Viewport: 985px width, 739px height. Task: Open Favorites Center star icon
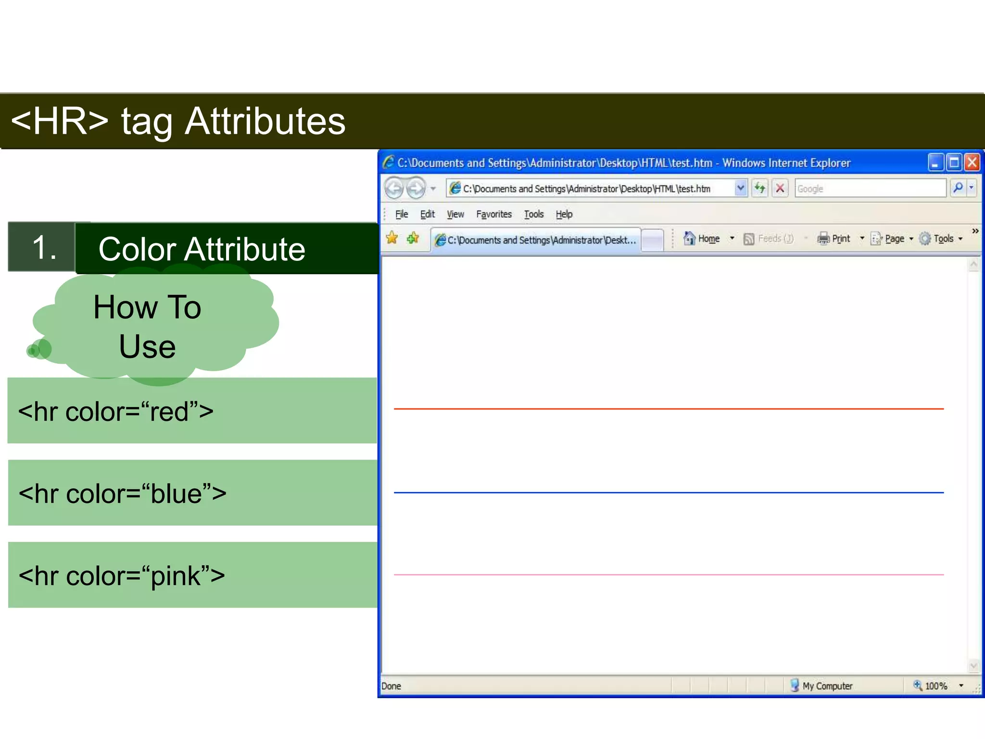pyautogui.click(x=392, y=238)
